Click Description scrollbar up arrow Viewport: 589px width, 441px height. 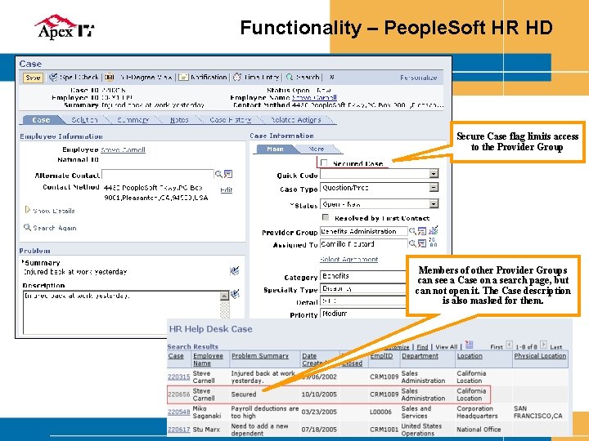click(224, 296)
